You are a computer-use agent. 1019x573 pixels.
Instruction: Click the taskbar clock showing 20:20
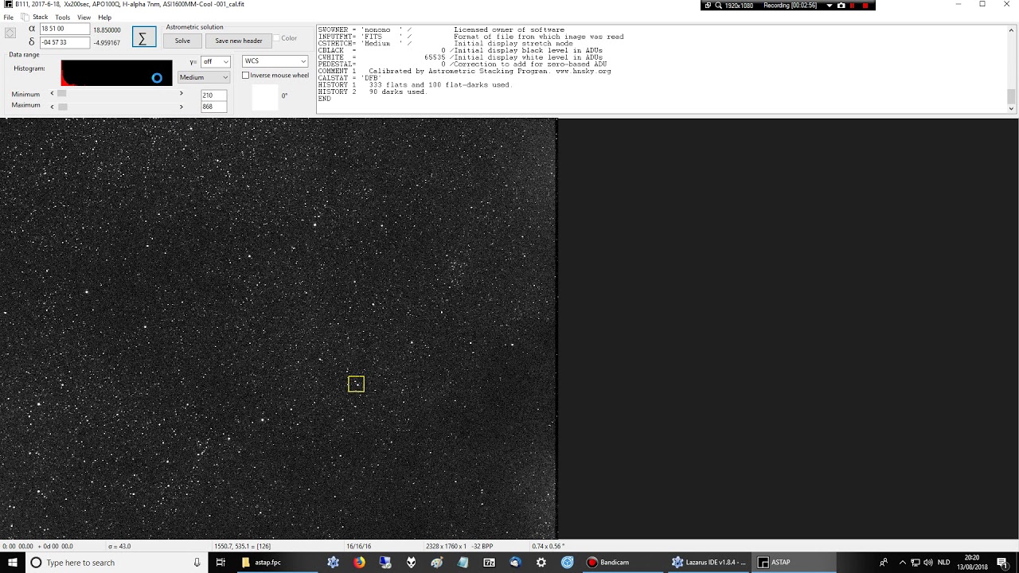pyautogui.click(x=972, y=563)
